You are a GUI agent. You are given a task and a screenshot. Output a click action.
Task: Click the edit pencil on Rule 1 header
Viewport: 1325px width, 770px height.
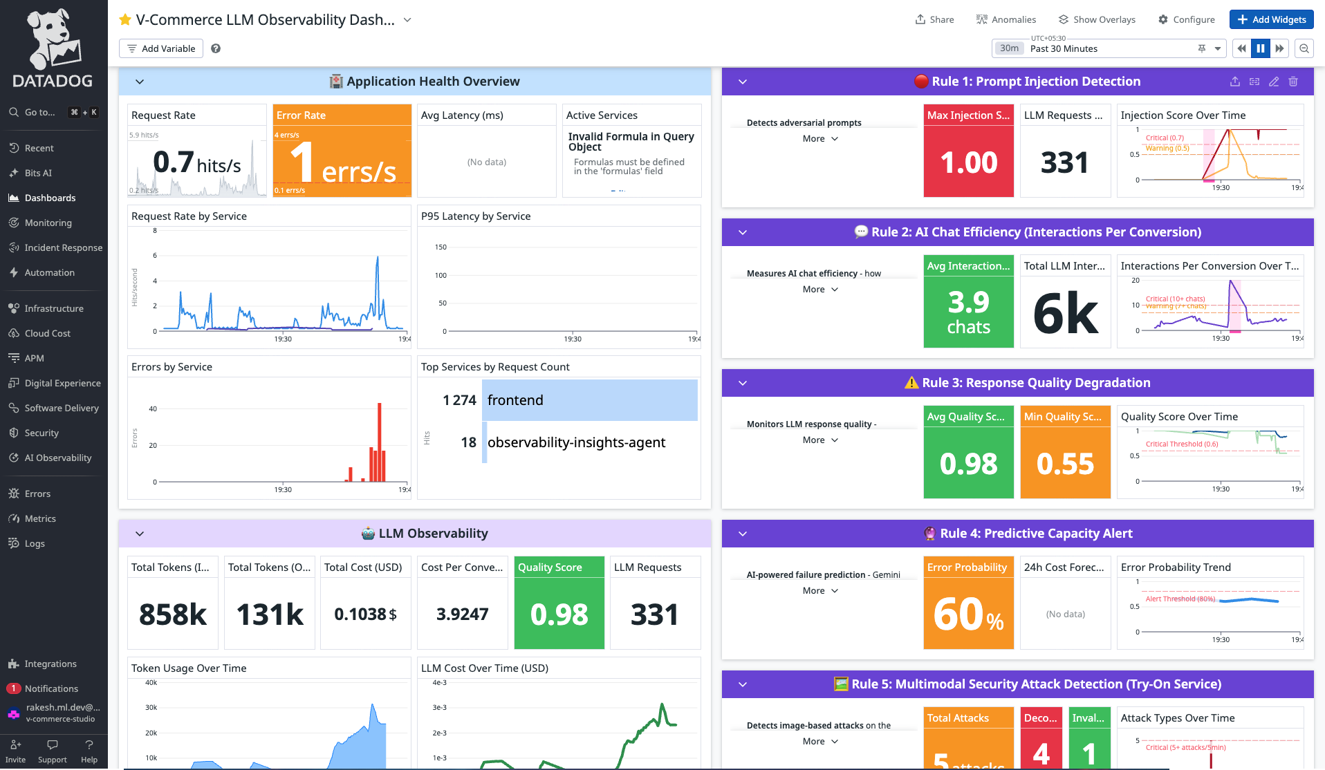click(1274, 82)
